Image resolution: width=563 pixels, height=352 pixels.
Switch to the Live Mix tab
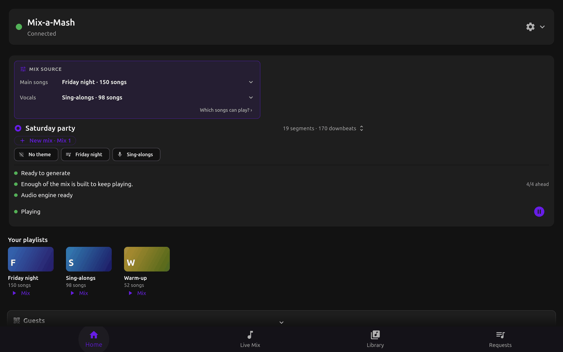(250, 339)
